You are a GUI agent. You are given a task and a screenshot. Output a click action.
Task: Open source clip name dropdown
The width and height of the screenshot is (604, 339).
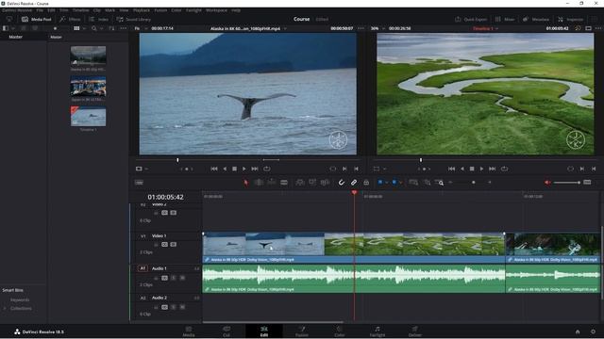[285, 28]
